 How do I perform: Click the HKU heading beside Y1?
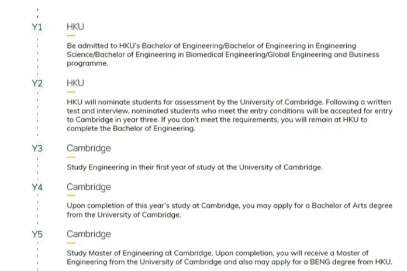click(75, 27)
